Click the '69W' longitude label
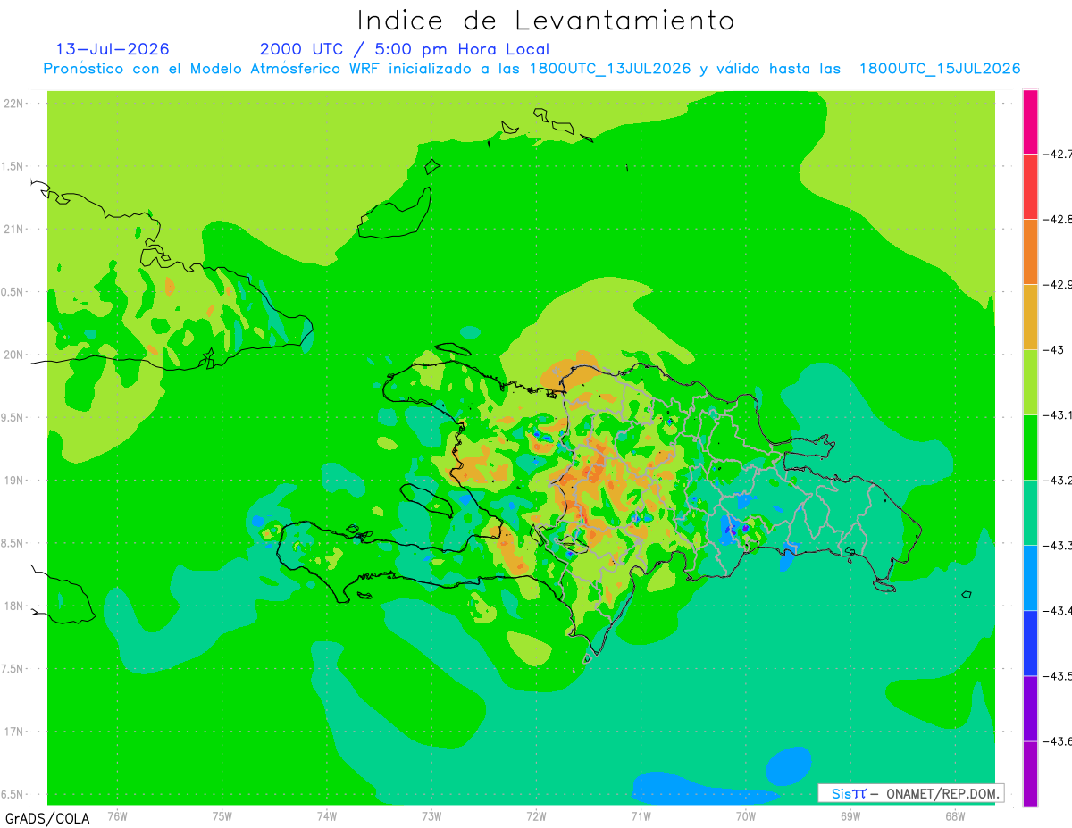This screenshot has height=828, width=1072. coord(850,815)
